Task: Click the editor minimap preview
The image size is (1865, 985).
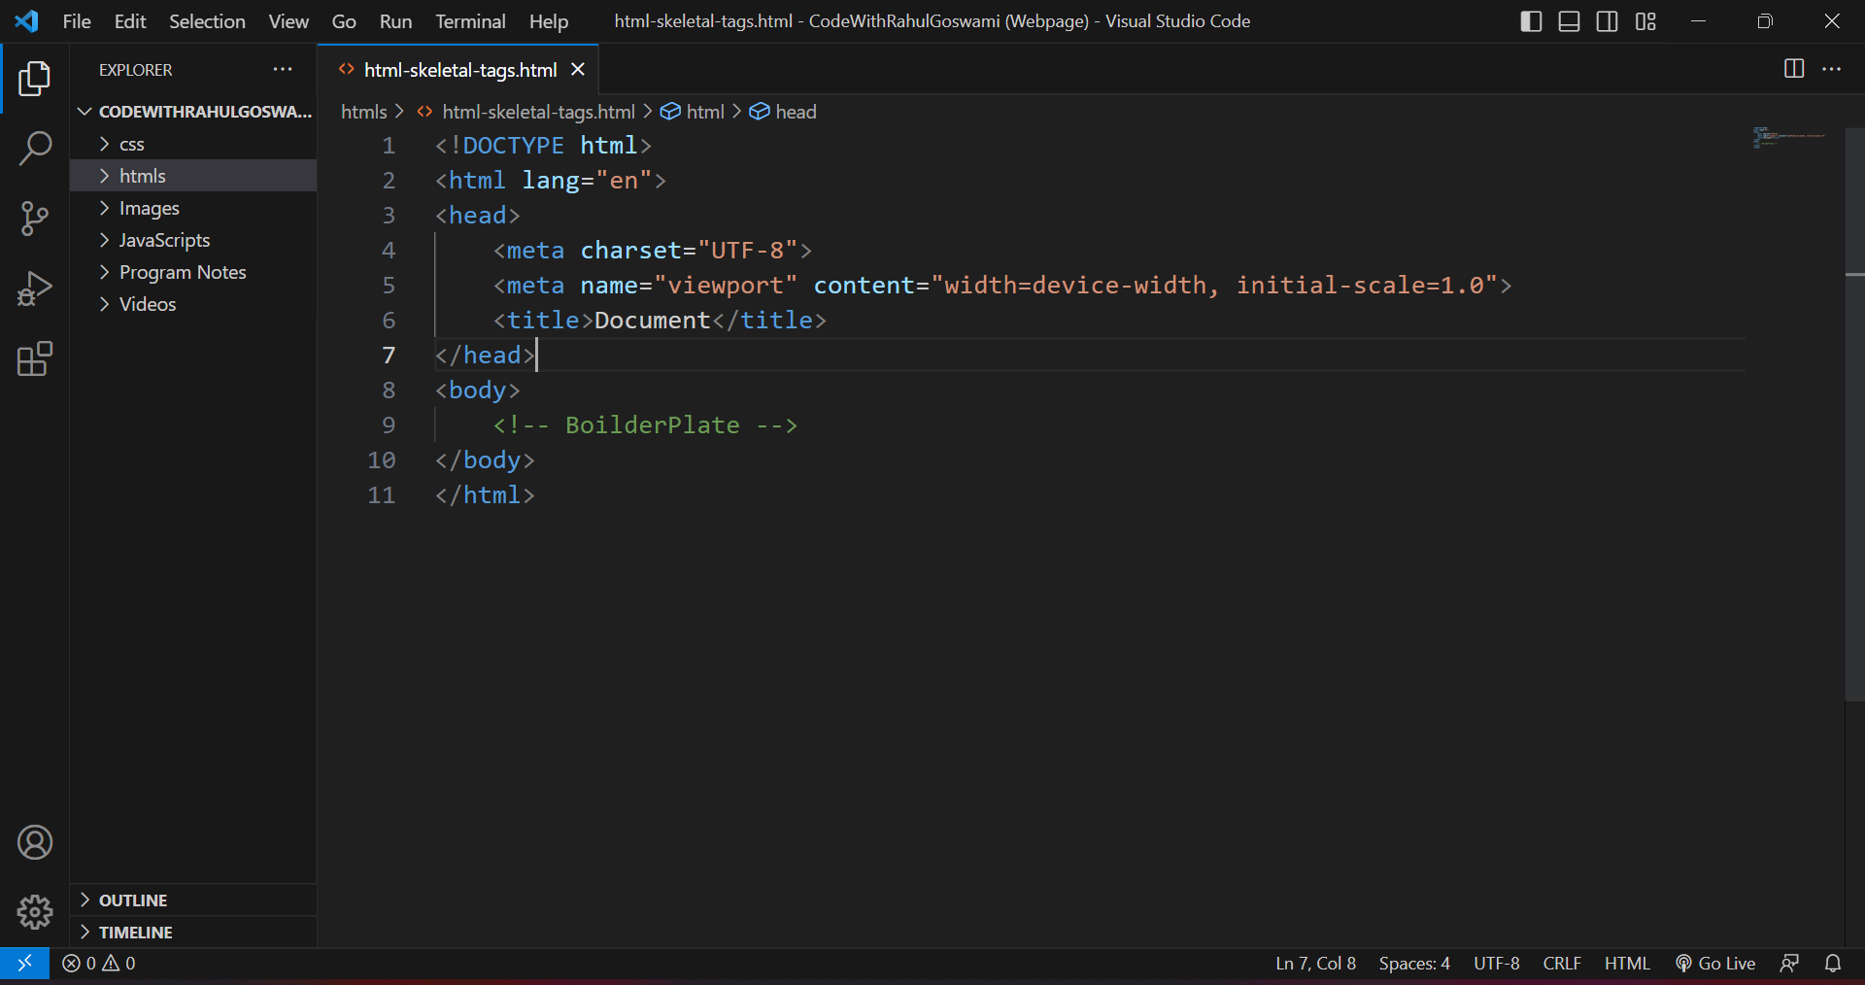Action: 1788,137
